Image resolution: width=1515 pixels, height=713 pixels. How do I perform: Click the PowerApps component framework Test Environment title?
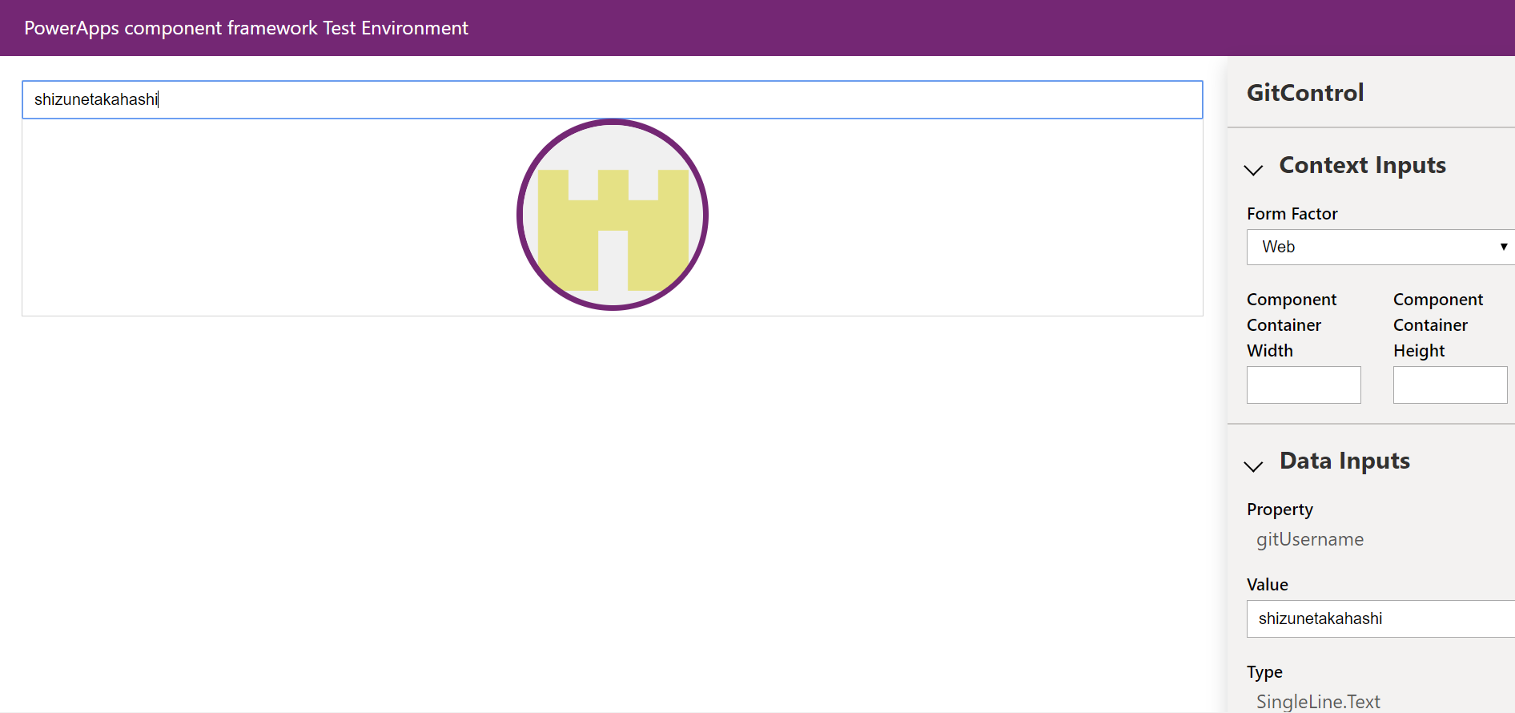click(x=246, y=28)
